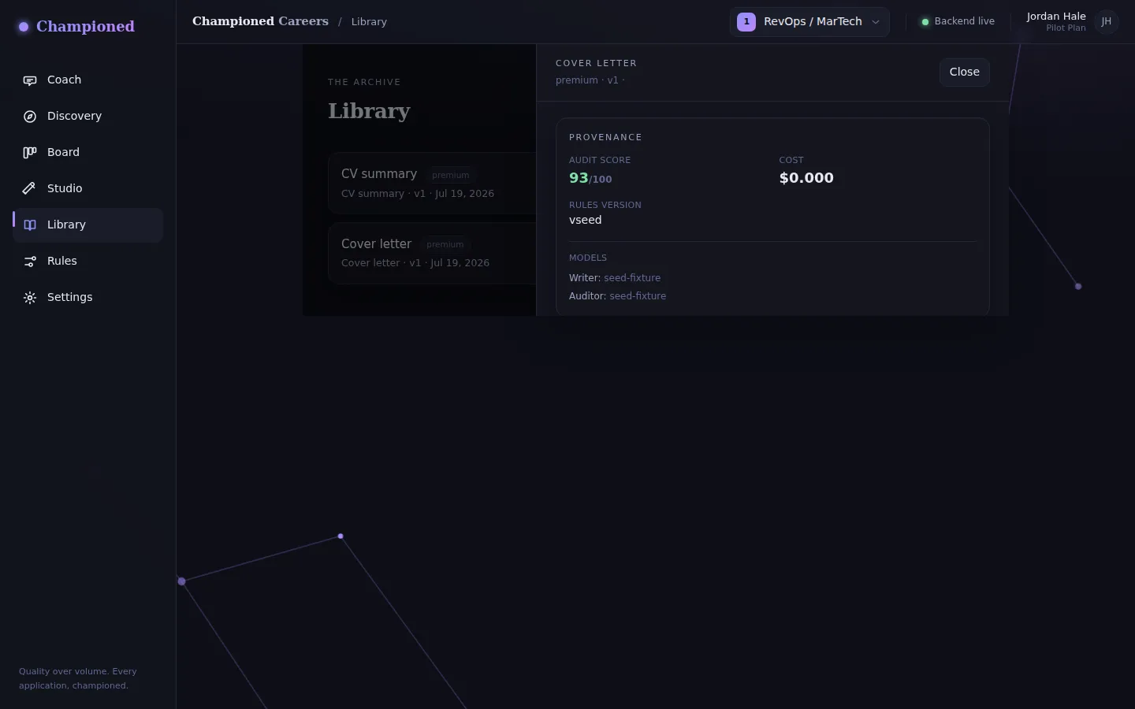Click the Championed logo dot
The width and height of the screenshot is (1135, 709).
24,27
